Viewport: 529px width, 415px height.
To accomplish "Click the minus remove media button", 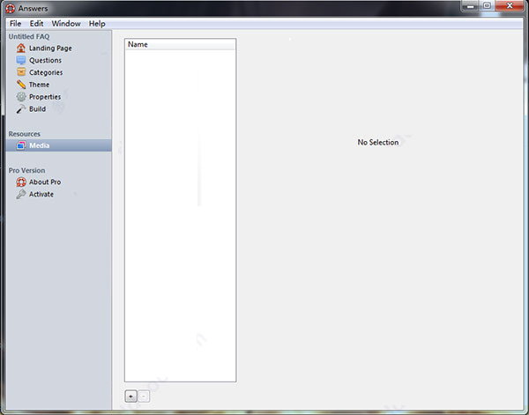I will click(144, 396).
